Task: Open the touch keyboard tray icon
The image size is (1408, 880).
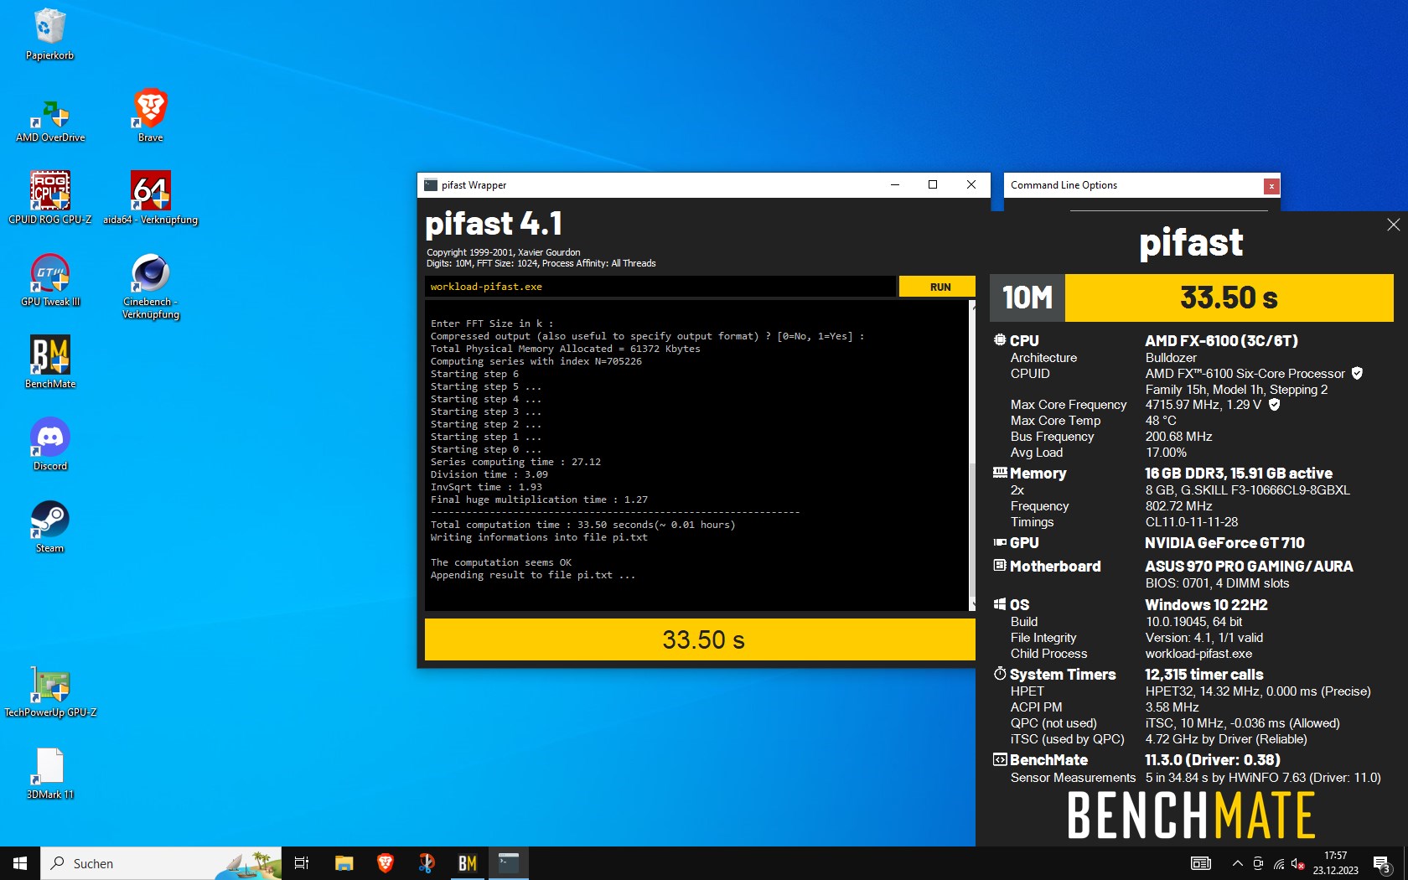Action: [1200, 863]
